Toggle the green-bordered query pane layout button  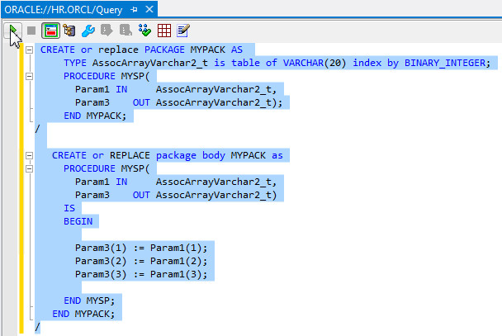50,31
